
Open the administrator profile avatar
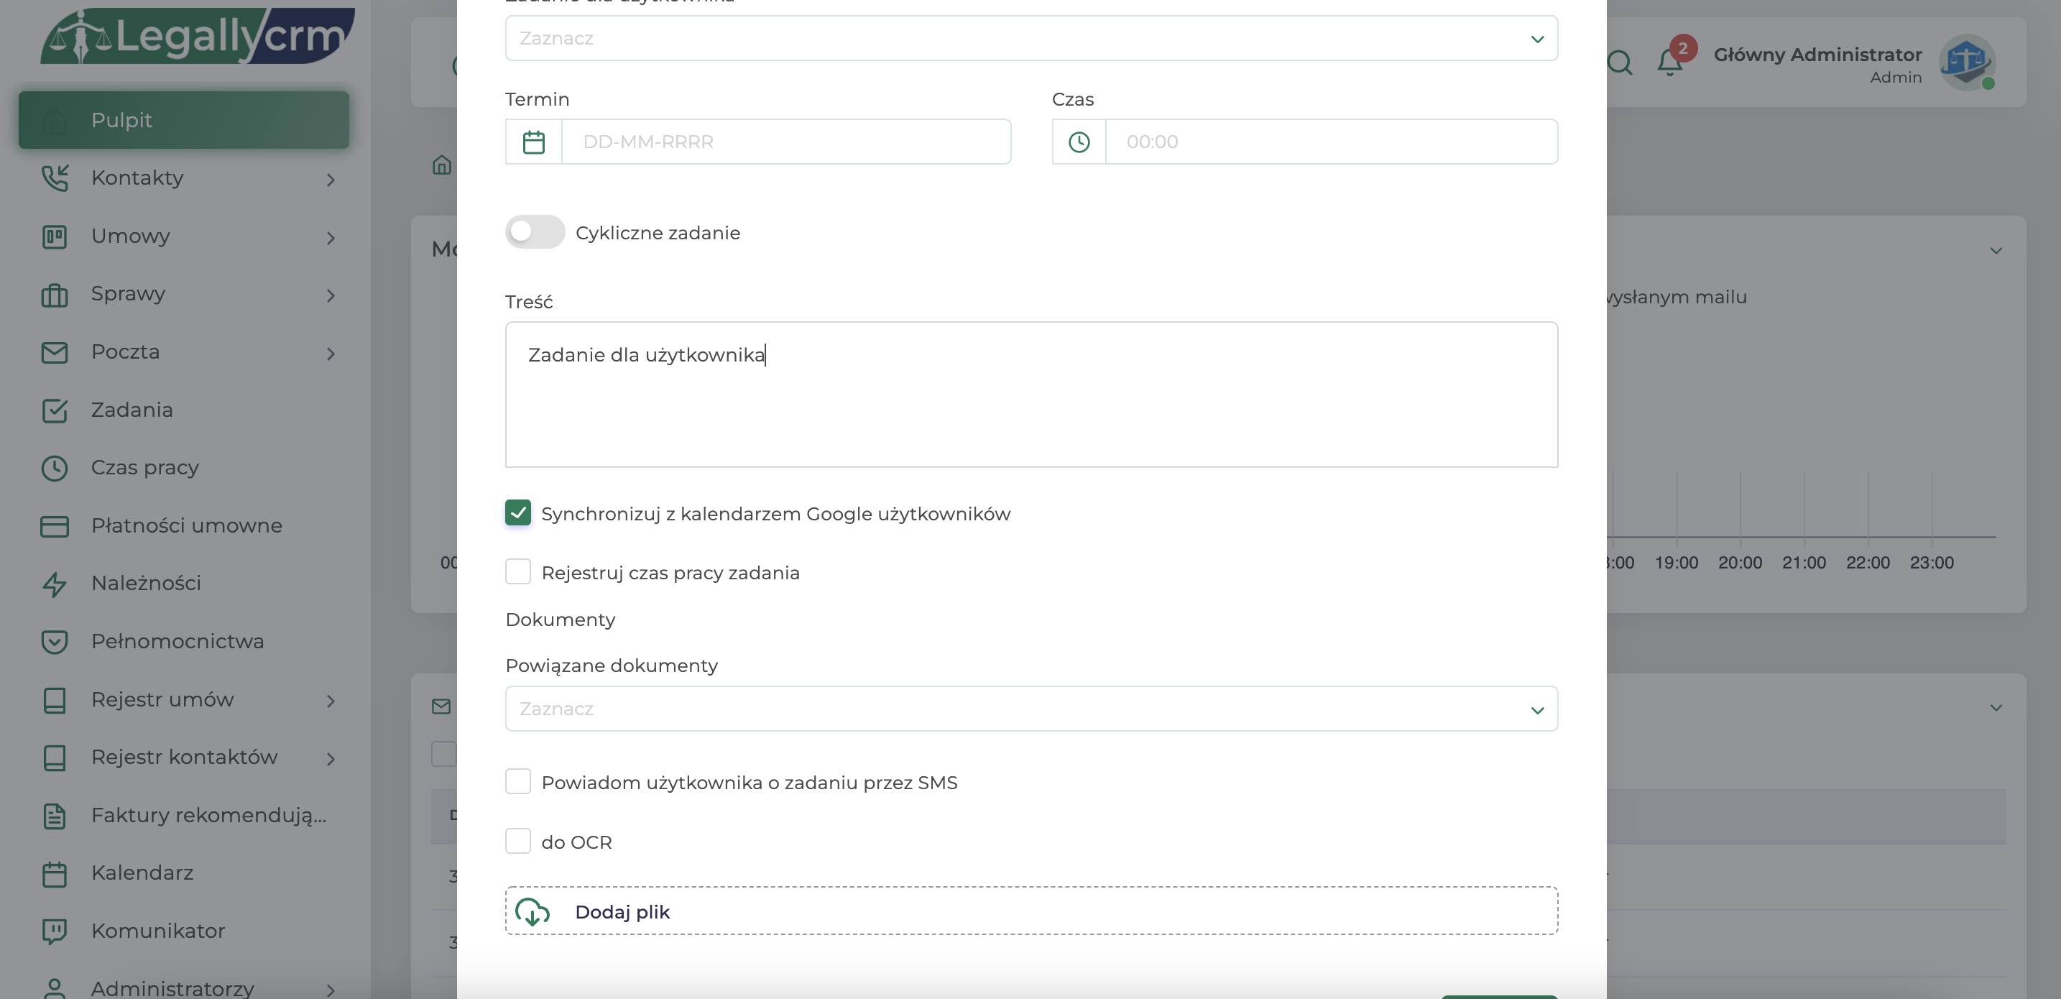click(x=1966, y=62)
